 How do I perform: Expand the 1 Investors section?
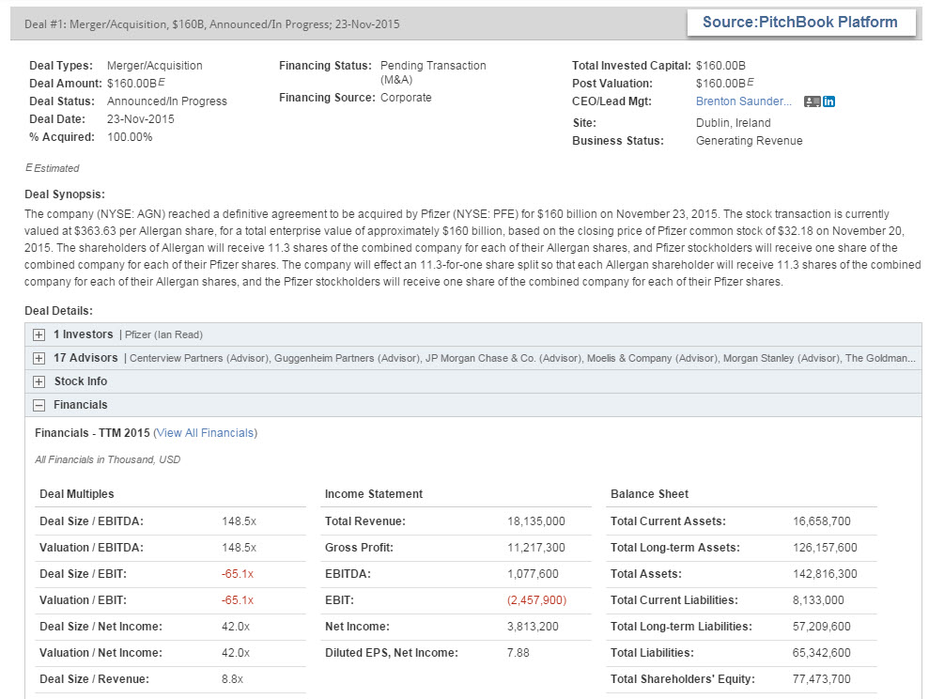coord(39,334)
